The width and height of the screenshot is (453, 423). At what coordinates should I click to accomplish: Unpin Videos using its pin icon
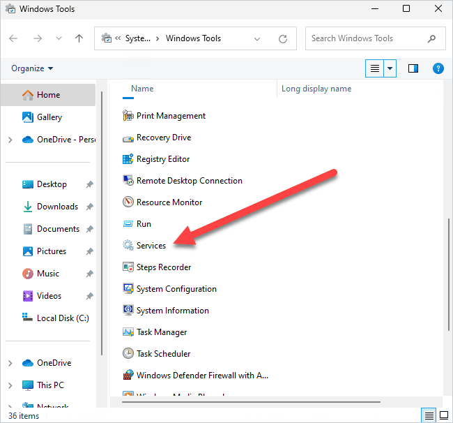pyautogui.click(x=90, y=296)
